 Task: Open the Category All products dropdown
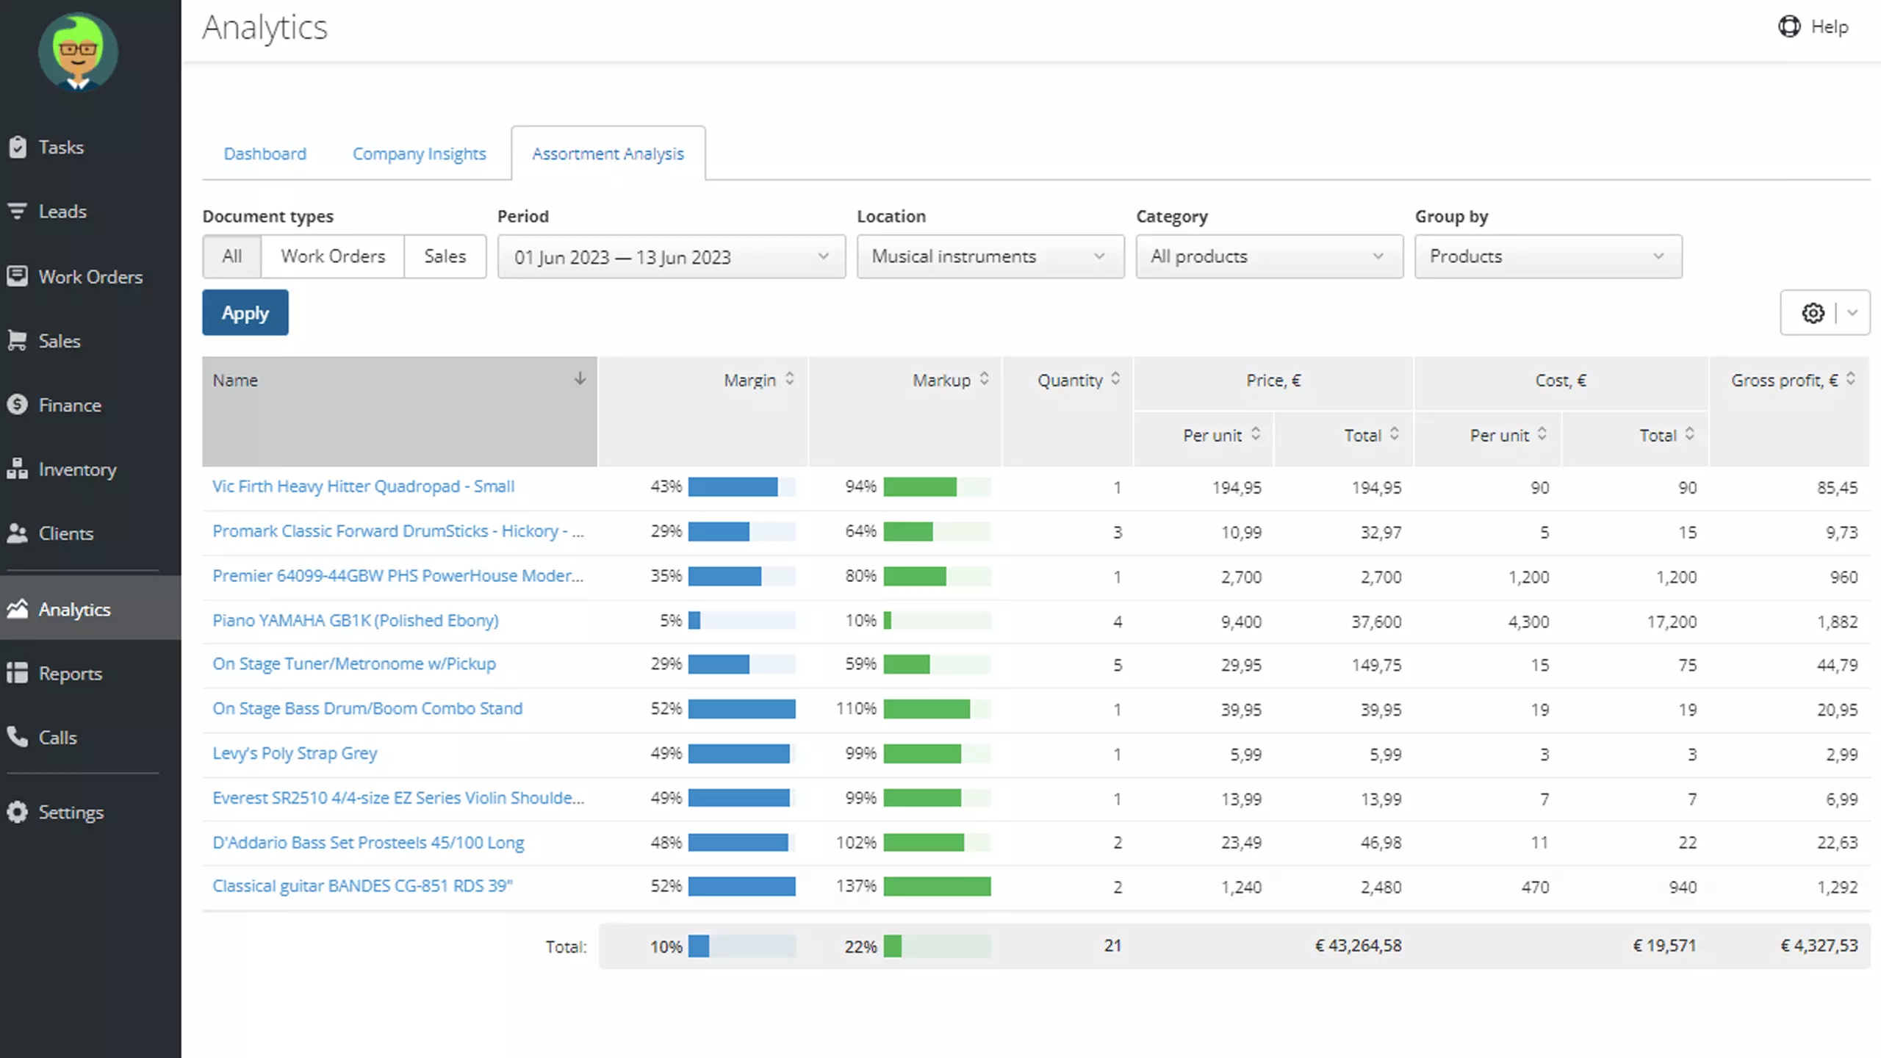pyautogui.click(x=1270, y=256)
